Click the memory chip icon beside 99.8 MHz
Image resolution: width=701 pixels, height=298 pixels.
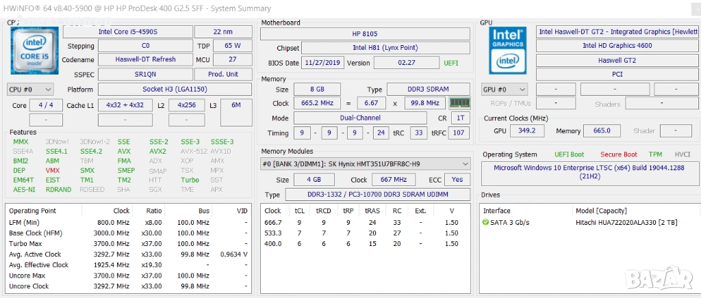click(459, 103)
